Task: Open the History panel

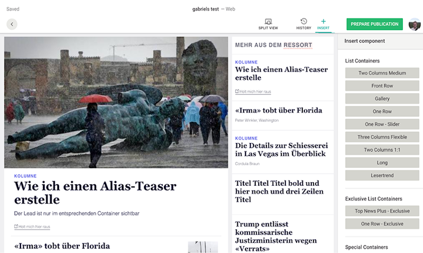Action: point(304,24)
